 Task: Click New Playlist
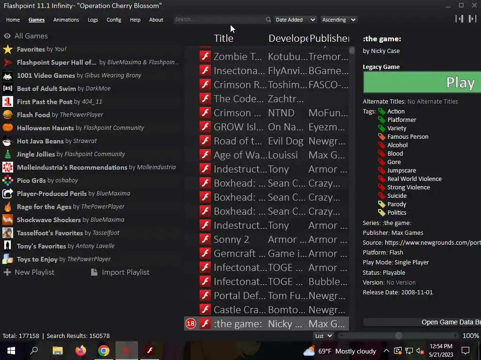pos(29,272)
